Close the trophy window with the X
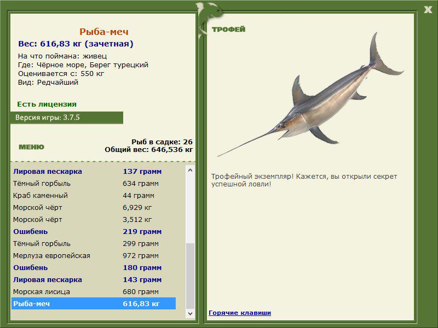 pyautogui.click(x=428, y=10)
